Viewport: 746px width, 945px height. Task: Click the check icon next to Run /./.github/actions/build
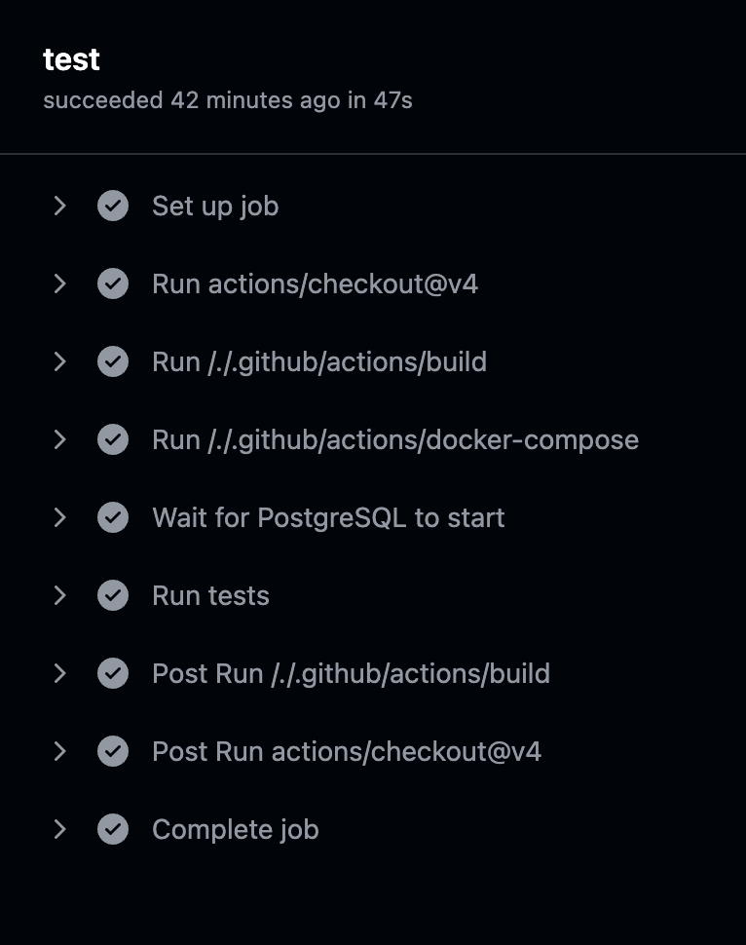tap(113, 361)
